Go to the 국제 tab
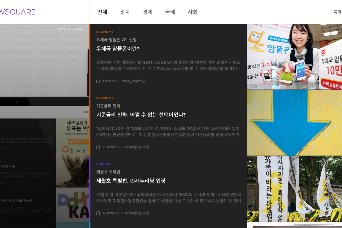 [x=170, y=12]
